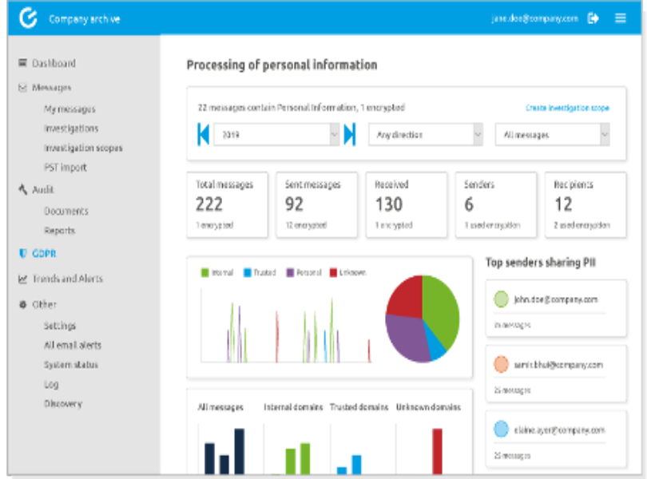Toggle the Normal series in chart legend
The width and height of the screenshot is (647, 479).
click(217, 273)
